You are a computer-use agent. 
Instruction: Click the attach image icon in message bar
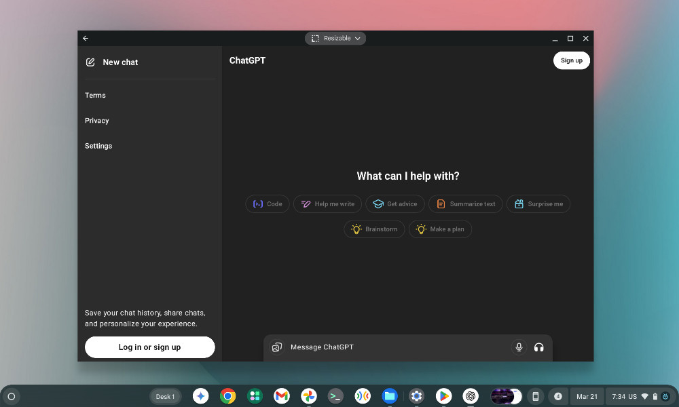click(x=277, y=347)
